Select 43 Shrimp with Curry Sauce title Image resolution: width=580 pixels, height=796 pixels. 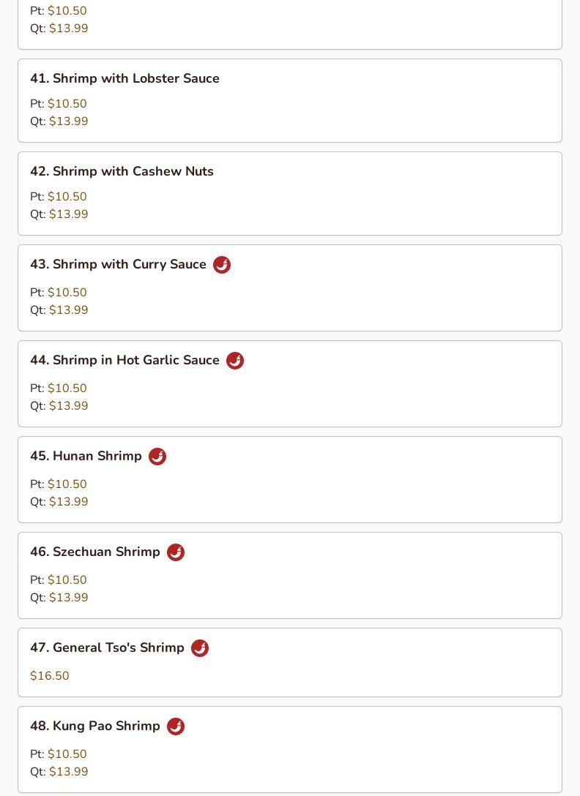pos(118,264)
